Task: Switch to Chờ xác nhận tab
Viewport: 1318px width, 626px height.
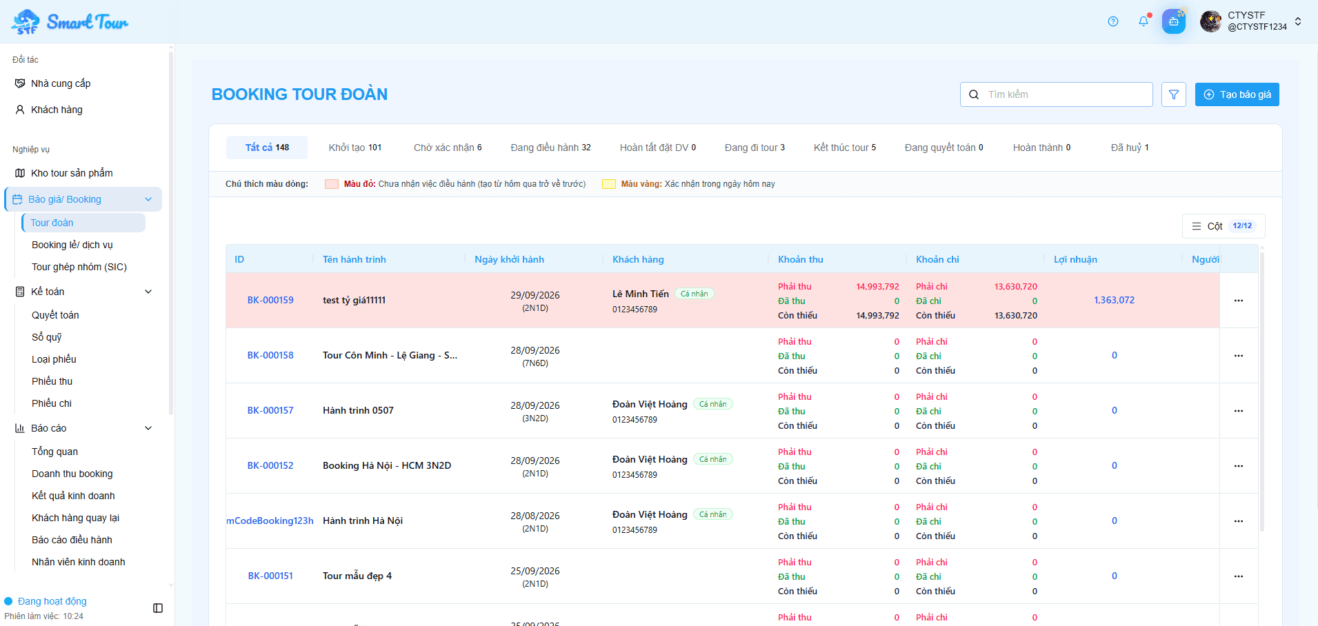Action: tap(448, 148)
